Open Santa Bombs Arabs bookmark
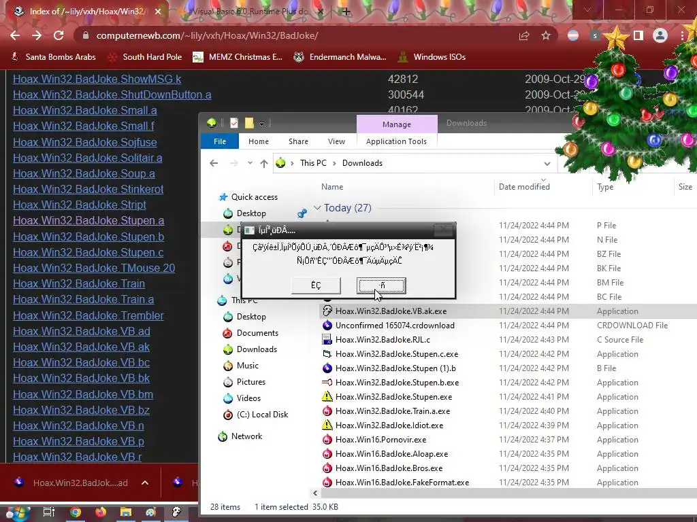Screen dimensions: 697x522 (53, 57)
